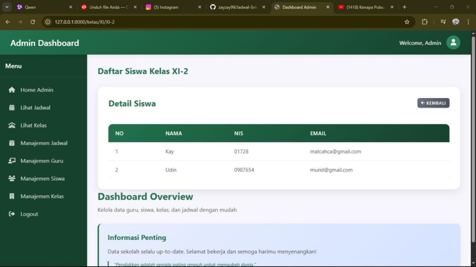Image resolution: width=476 pixels, height=267 pixels.
Task: Open the browser Extensions puzzle icon
Action: click(424, 22)
